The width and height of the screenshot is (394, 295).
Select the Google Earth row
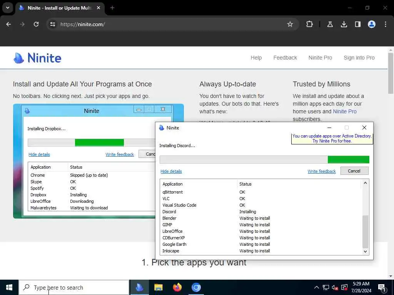pos(261,244)
